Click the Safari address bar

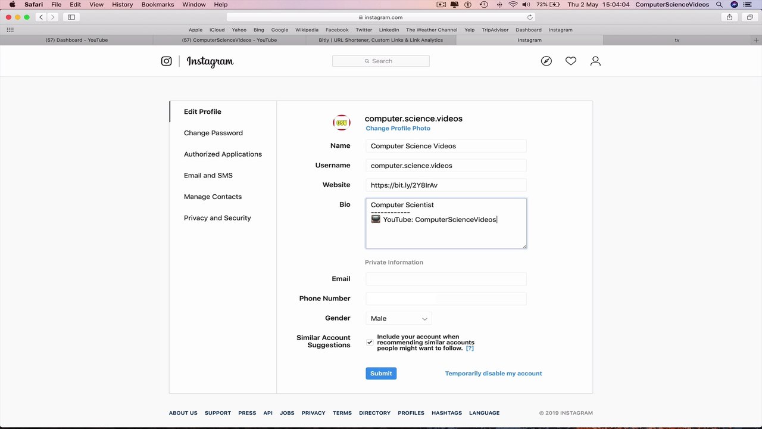(x=381, y=17)
